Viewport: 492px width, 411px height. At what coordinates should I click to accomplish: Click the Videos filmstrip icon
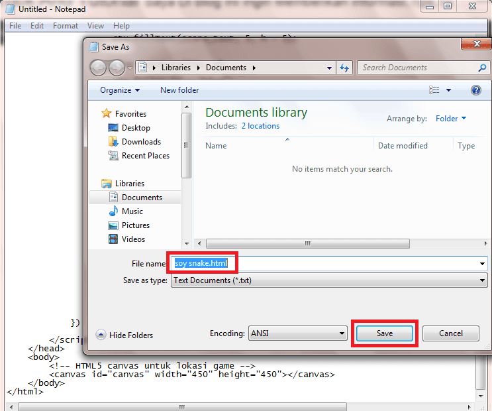113,239
